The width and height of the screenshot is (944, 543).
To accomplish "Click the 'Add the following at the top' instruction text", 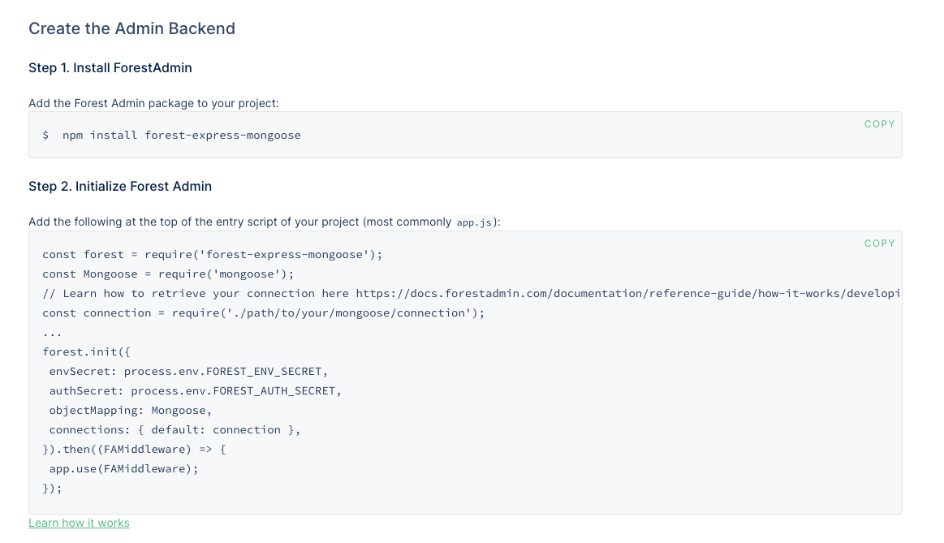I will point(265,222).
